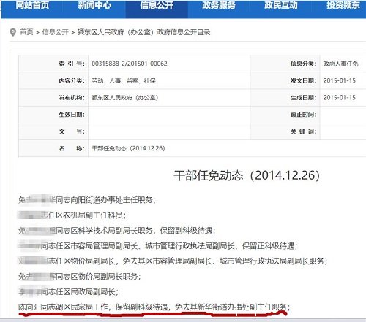Image resolution: width=366 pixels, height=322 pixels.
Task: Open the 投资颍东 navigation tab
Action: (x=343, y=5)
